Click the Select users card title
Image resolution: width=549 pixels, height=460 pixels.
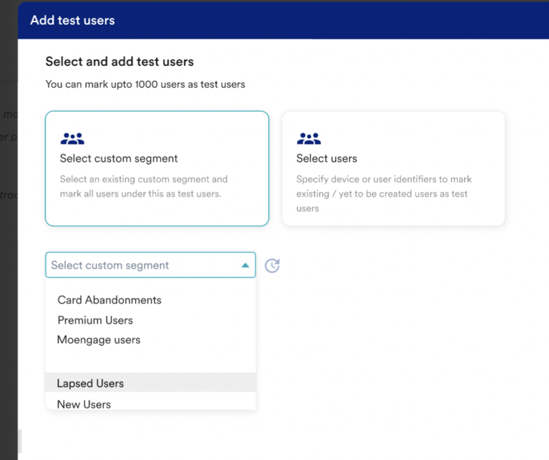click(x=326, y=158)
